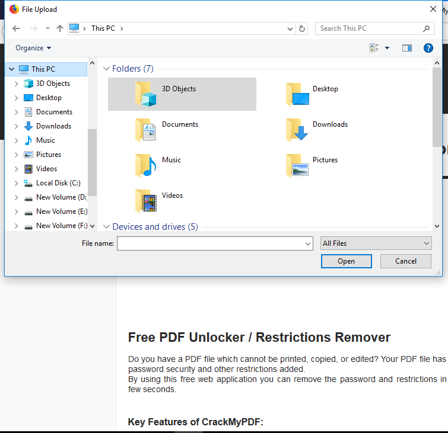Select Downloads in navigation pane
Viewport: 448px width, 433px height.
(x=53, y=126)
